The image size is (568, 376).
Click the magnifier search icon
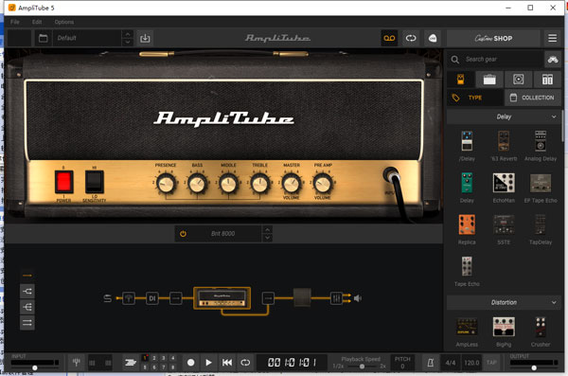(455, 59)
